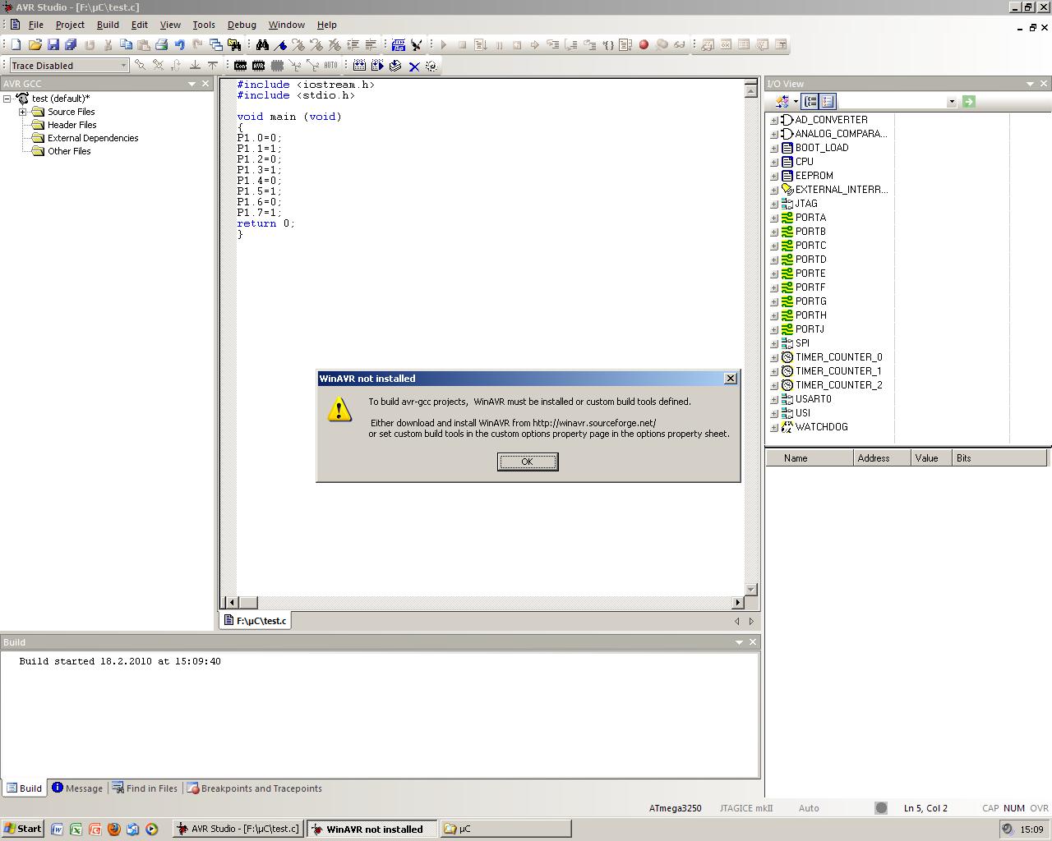Screen dimensions: 1052x841
Task: Open the Build panel dropdown arrow
Action: click(x=739, y=642)
